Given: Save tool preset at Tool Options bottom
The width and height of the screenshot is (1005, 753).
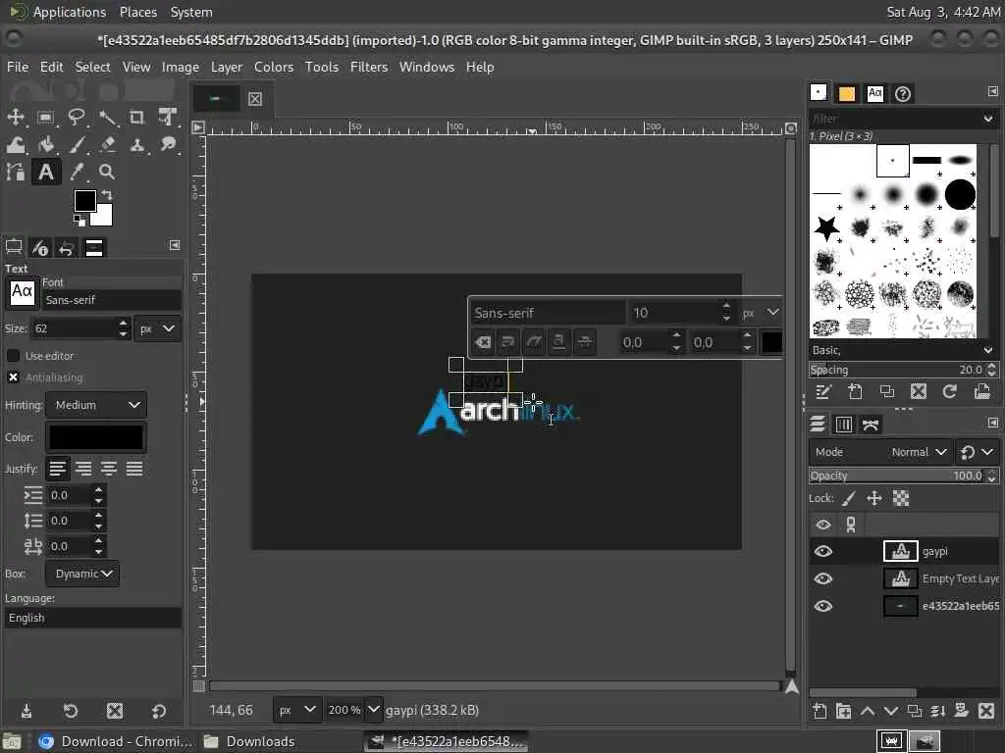Looking at the screenshot, I should 26,711.
